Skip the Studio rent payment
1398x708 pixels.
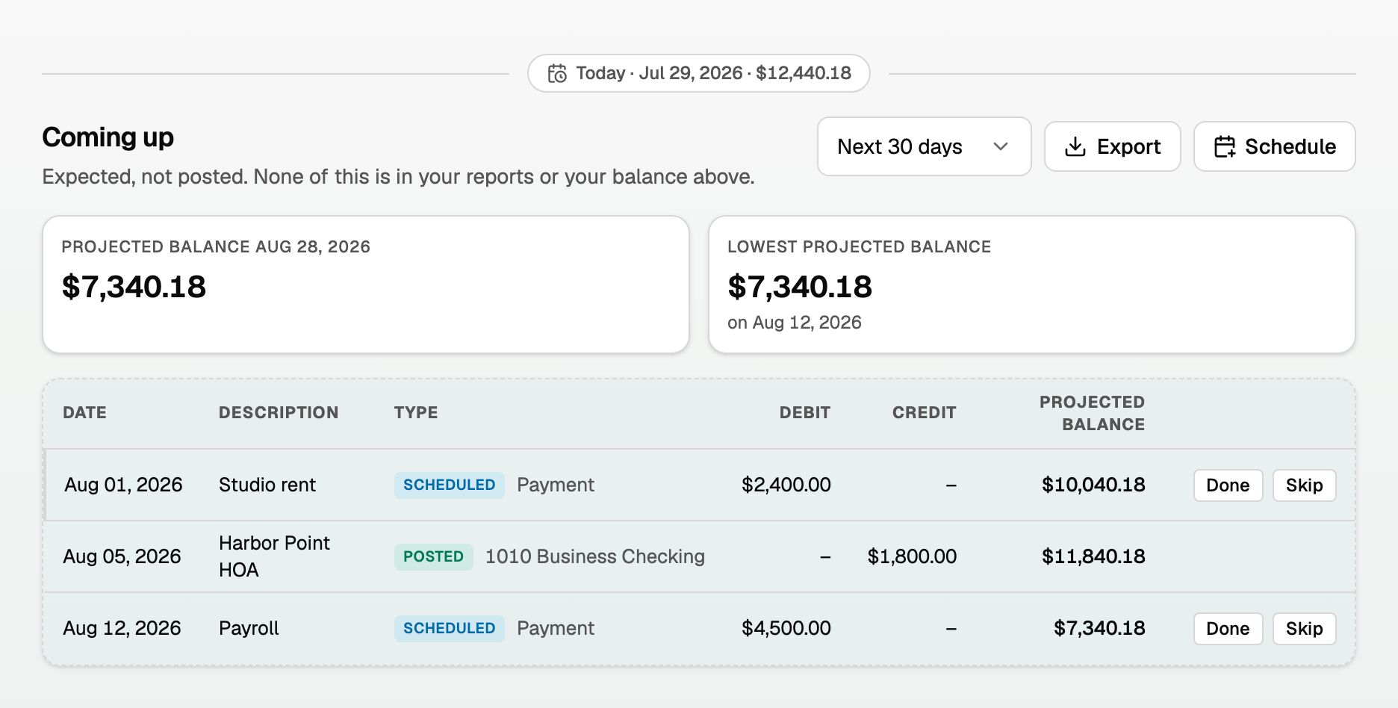[x=1304, y=485]
